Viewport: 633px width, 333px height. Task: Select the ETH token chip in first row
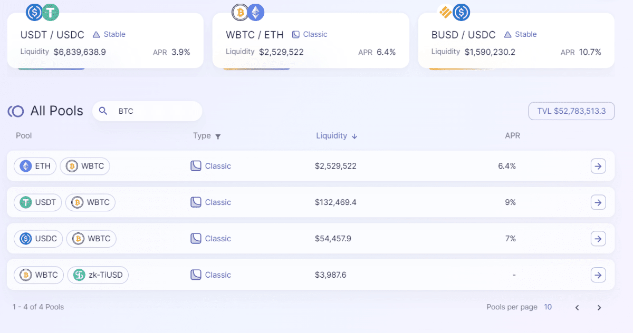(35, 166)
